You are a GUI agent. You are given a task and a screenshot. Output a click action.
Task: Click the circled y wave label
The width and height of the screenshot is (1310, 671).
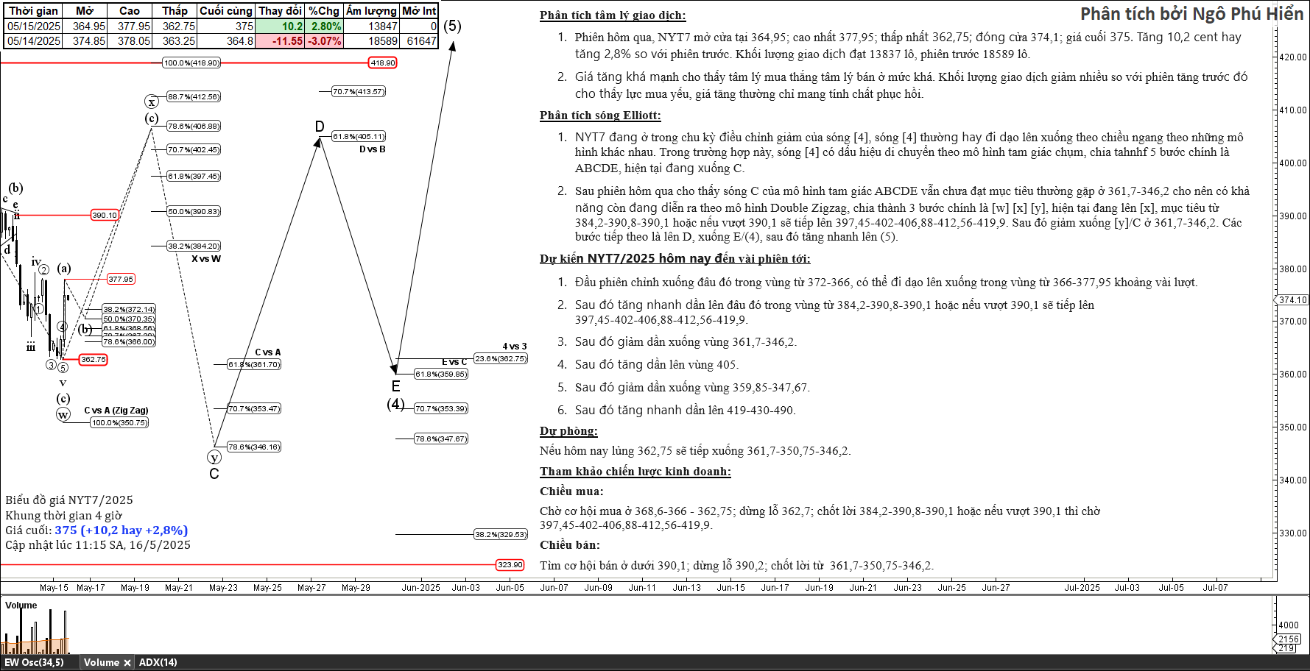pyautogui.click(x=214, y=458)
